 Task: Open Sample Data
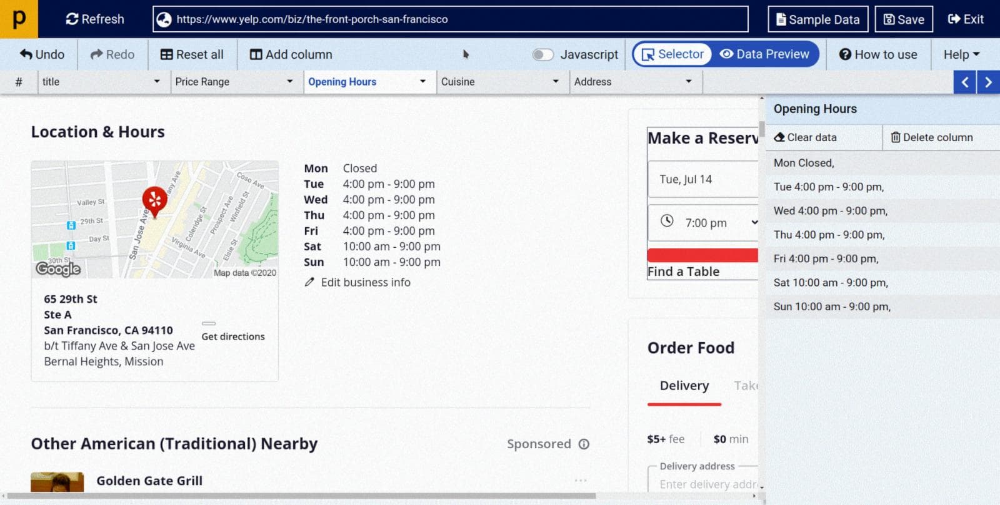817,19
